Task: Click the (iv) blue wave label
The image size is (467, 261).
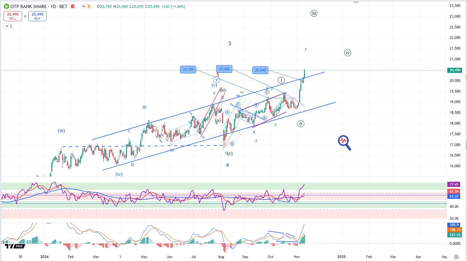Action: pos(119,174)
